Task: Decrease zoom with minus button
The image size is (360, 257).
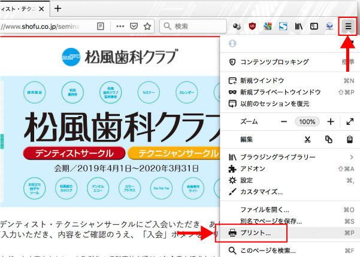Action: click(x=284, y=122)
